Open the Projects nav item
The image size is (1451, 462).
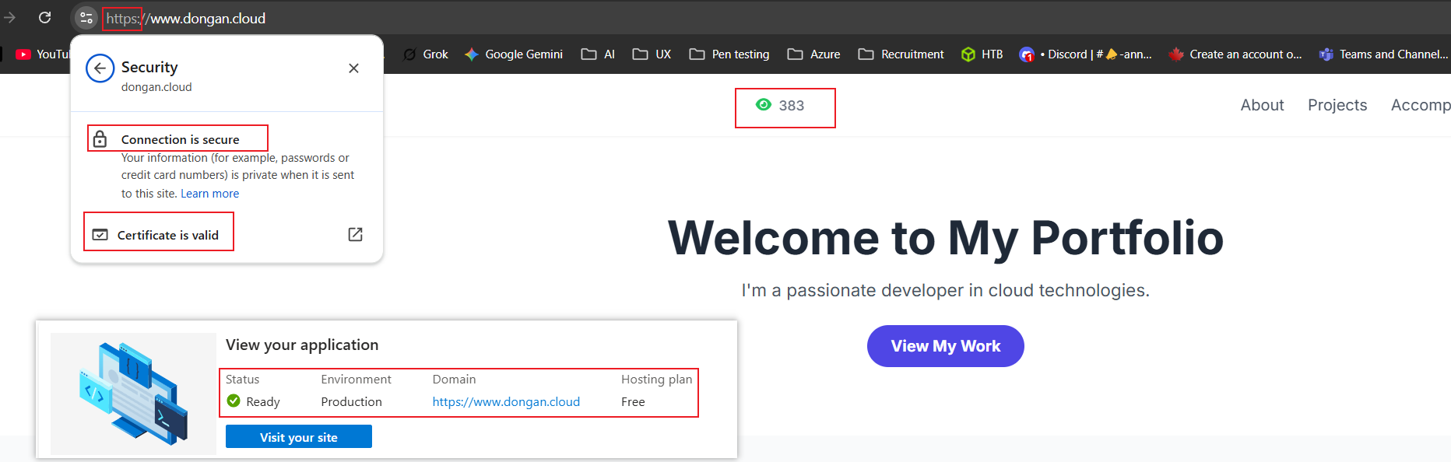pos(1337,105)
